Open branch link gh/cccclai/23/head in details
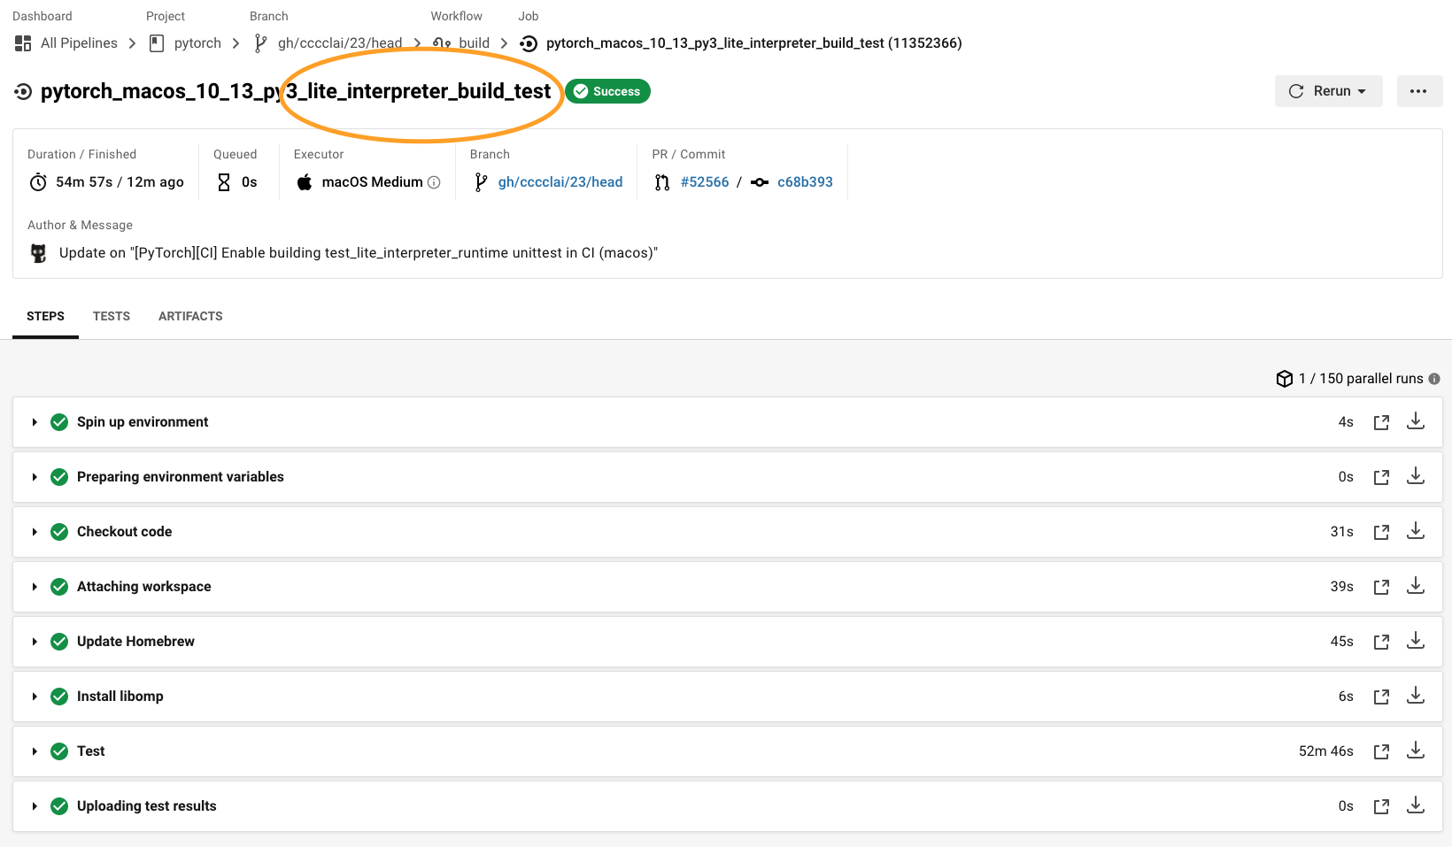Image resolution: width=1452 pixels, height=847 pixels. (560, 182)
